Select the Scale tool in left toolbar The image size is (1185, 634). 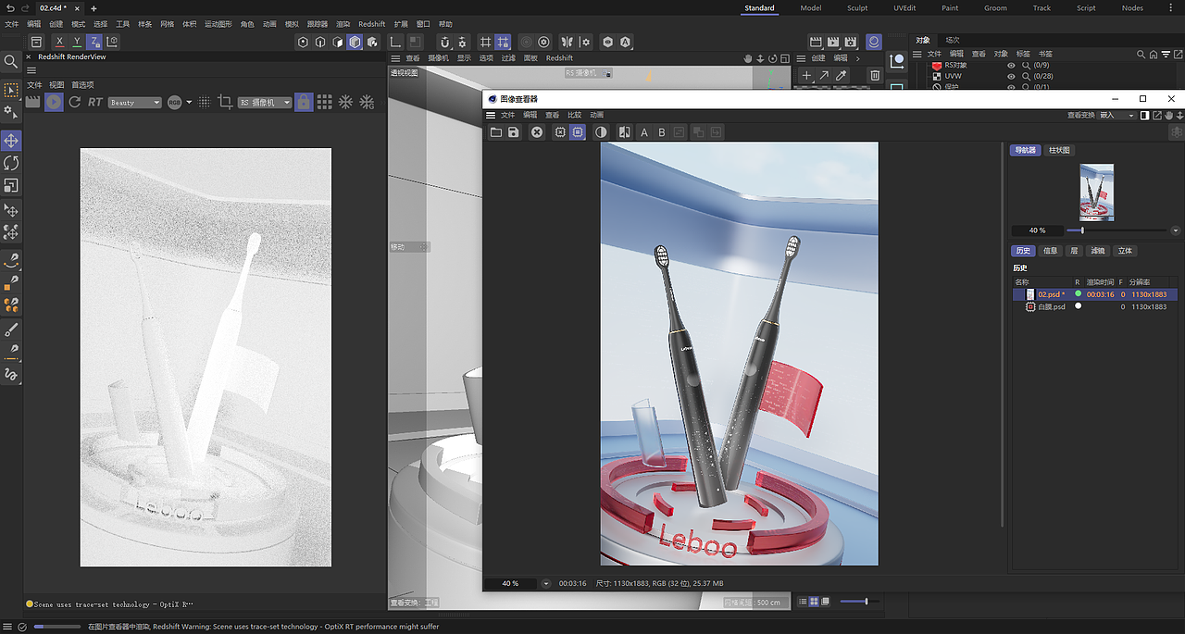coord(11,185)
